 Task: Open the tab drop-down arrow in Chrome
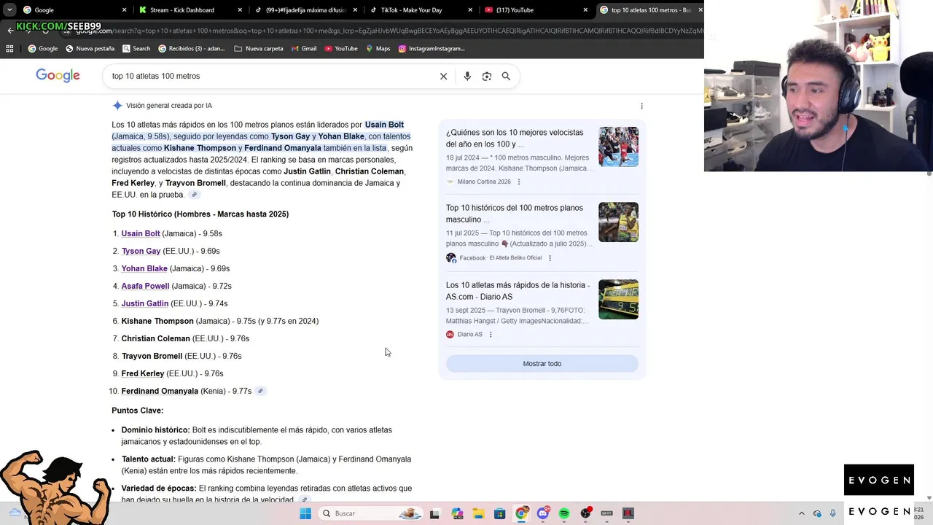[9, 10]
